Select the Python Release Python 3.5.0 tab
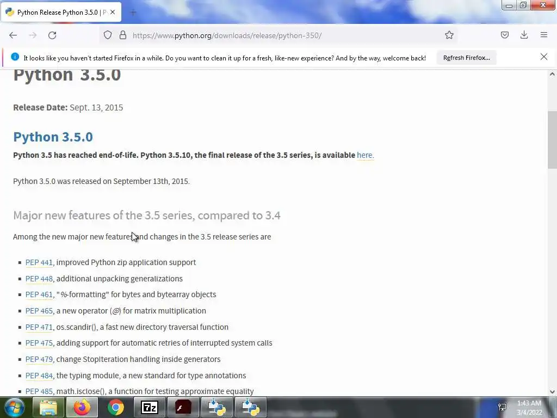557x418 pixels. [61, 12]
